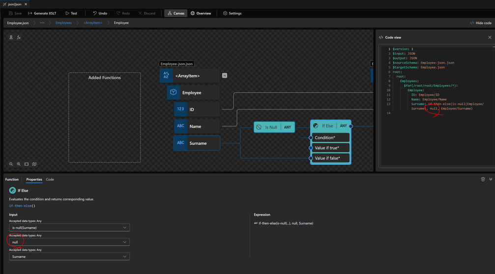The image size is (495, 274).
Task: Switch to the Canvas view
Action: click(176, 13)
